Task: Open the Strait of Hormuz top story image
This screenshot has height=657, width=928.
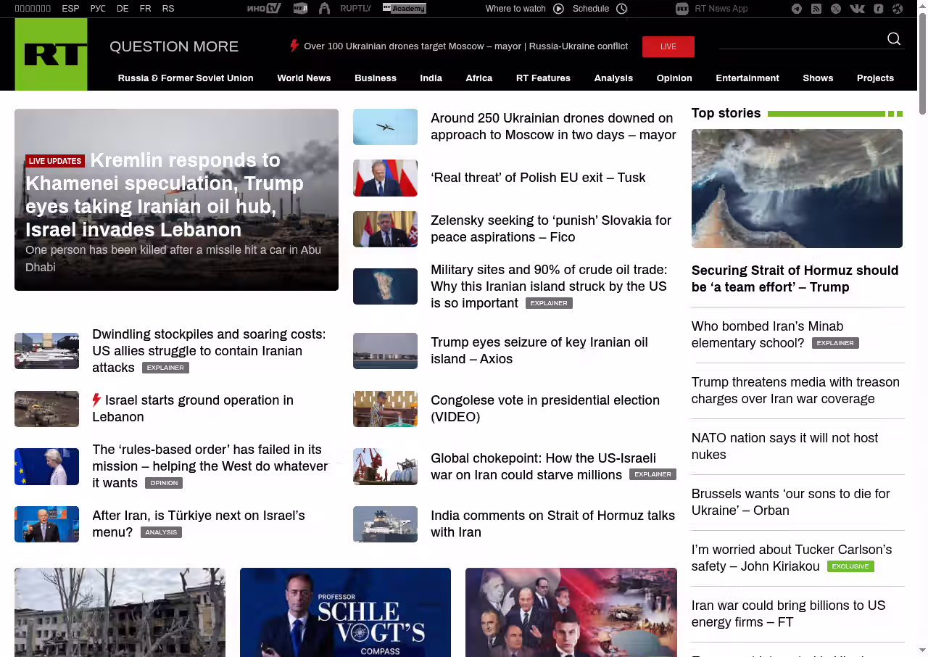Action: pos(797,189)
